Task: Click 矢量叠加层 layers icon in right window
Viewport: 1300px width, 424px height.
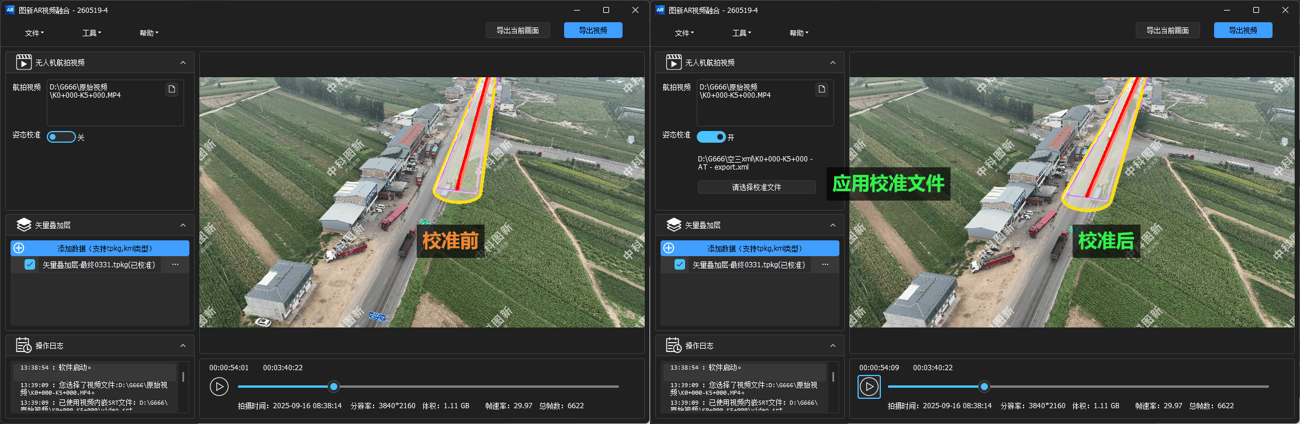Action: 674,225
